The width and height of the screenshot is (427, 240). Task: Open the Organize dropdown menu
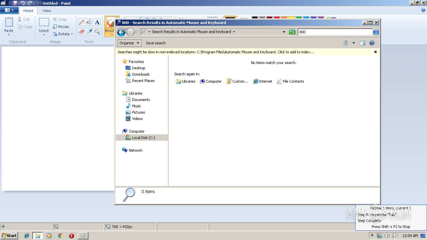(129, 43)
